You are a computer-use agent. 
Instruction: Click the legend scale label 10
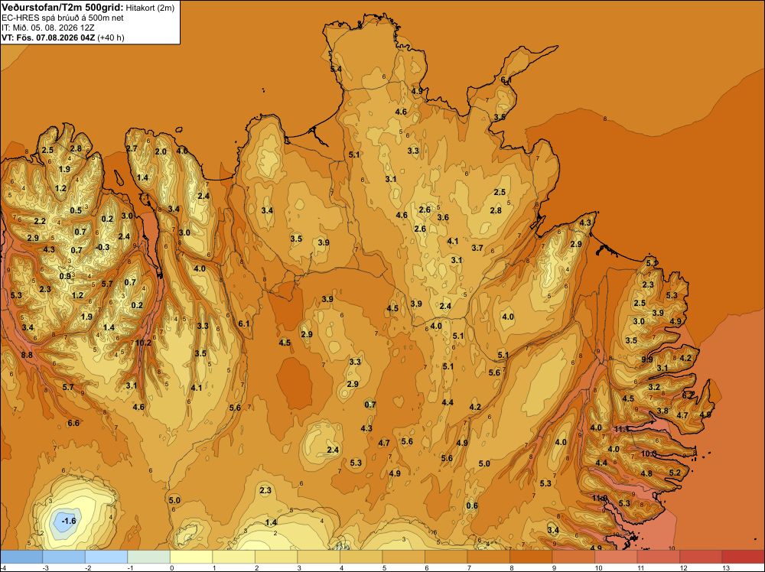pos(599,567)
